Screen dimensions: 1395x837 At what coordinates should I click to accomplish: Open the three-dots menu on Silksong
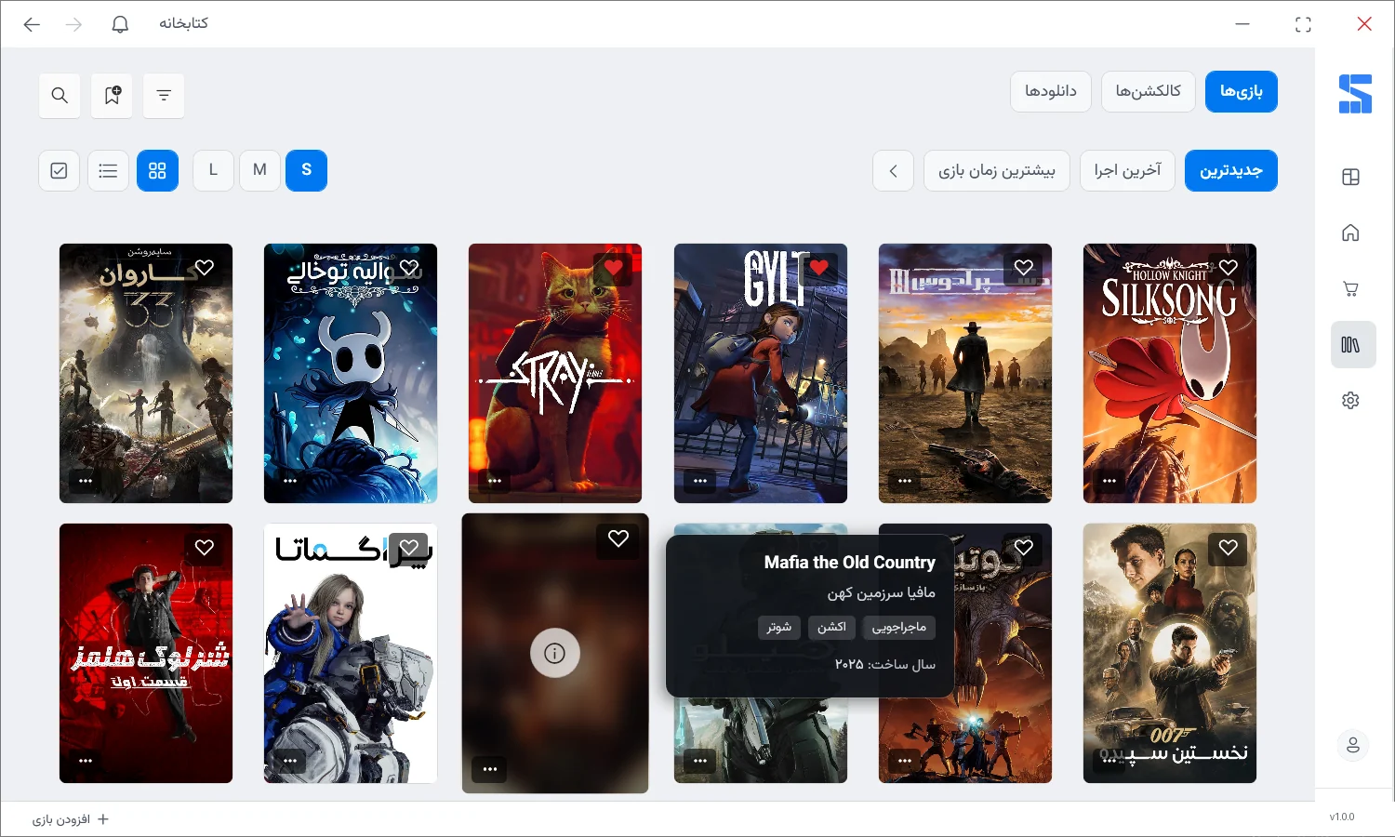coord(1109,481)
